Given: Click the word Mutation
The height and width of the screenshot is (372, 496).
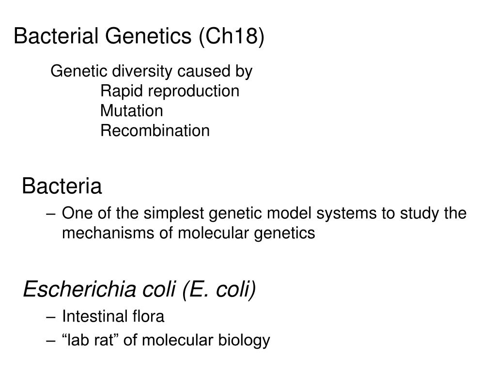Looking at the screenshot, I should [x=132, y=111].
